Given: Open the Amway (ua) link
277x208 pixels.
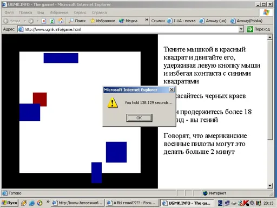Looking at the screenshot, I should tap(213, 21).
